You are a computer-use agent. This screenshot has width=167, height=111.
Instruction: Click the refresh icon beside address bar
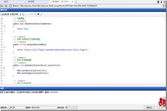pyautogui.click(x=10, y=6)
